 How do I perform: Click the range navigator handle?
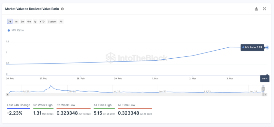[263, 89]
